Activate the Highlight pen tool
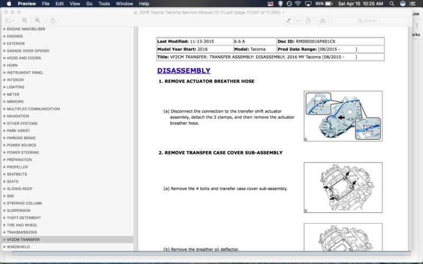 pyautogui.click(x=289, y=21)
